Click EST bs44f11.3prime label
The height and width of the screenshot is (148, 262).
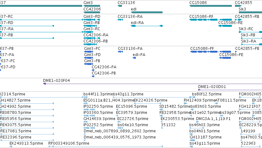pos(98,94)
